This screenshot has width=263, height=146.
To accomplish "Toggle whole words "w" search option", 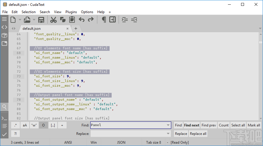I will [x=34, y=125].
